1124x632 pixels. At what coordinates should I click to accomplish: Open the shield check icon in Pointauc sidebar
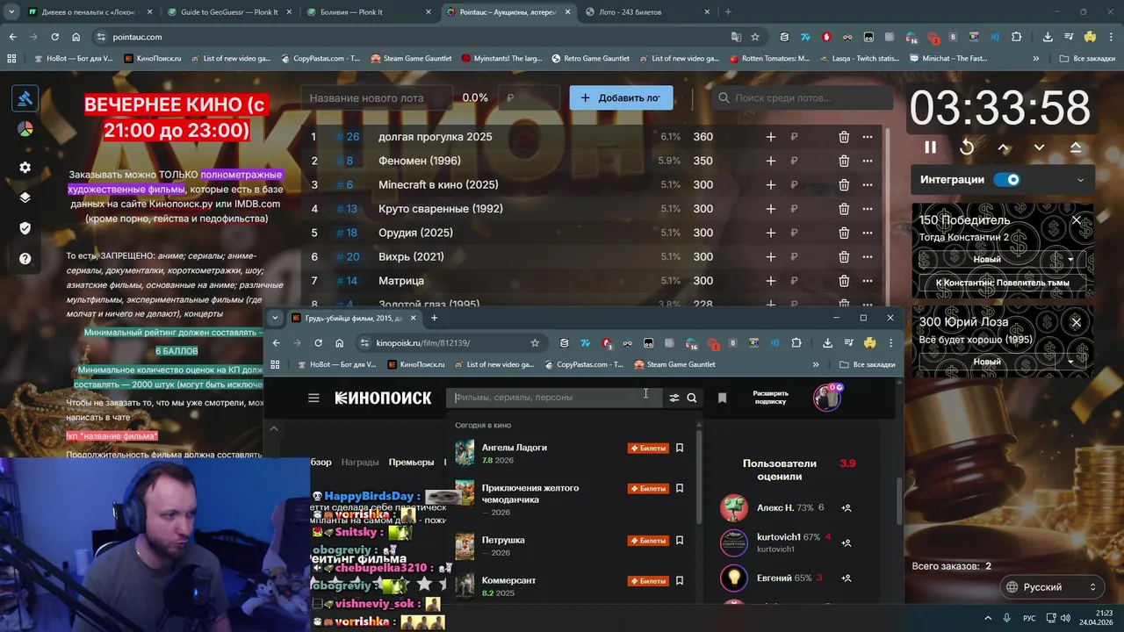pyautogui.click(x=25, y=228)
